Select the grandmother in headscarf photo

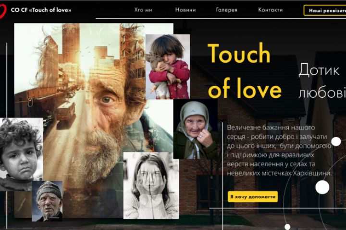196,129
